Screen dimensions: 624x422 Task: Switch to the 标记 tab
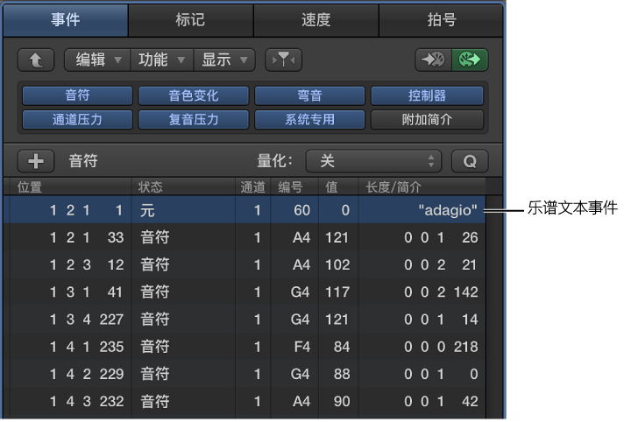click(x=191, y=19)
